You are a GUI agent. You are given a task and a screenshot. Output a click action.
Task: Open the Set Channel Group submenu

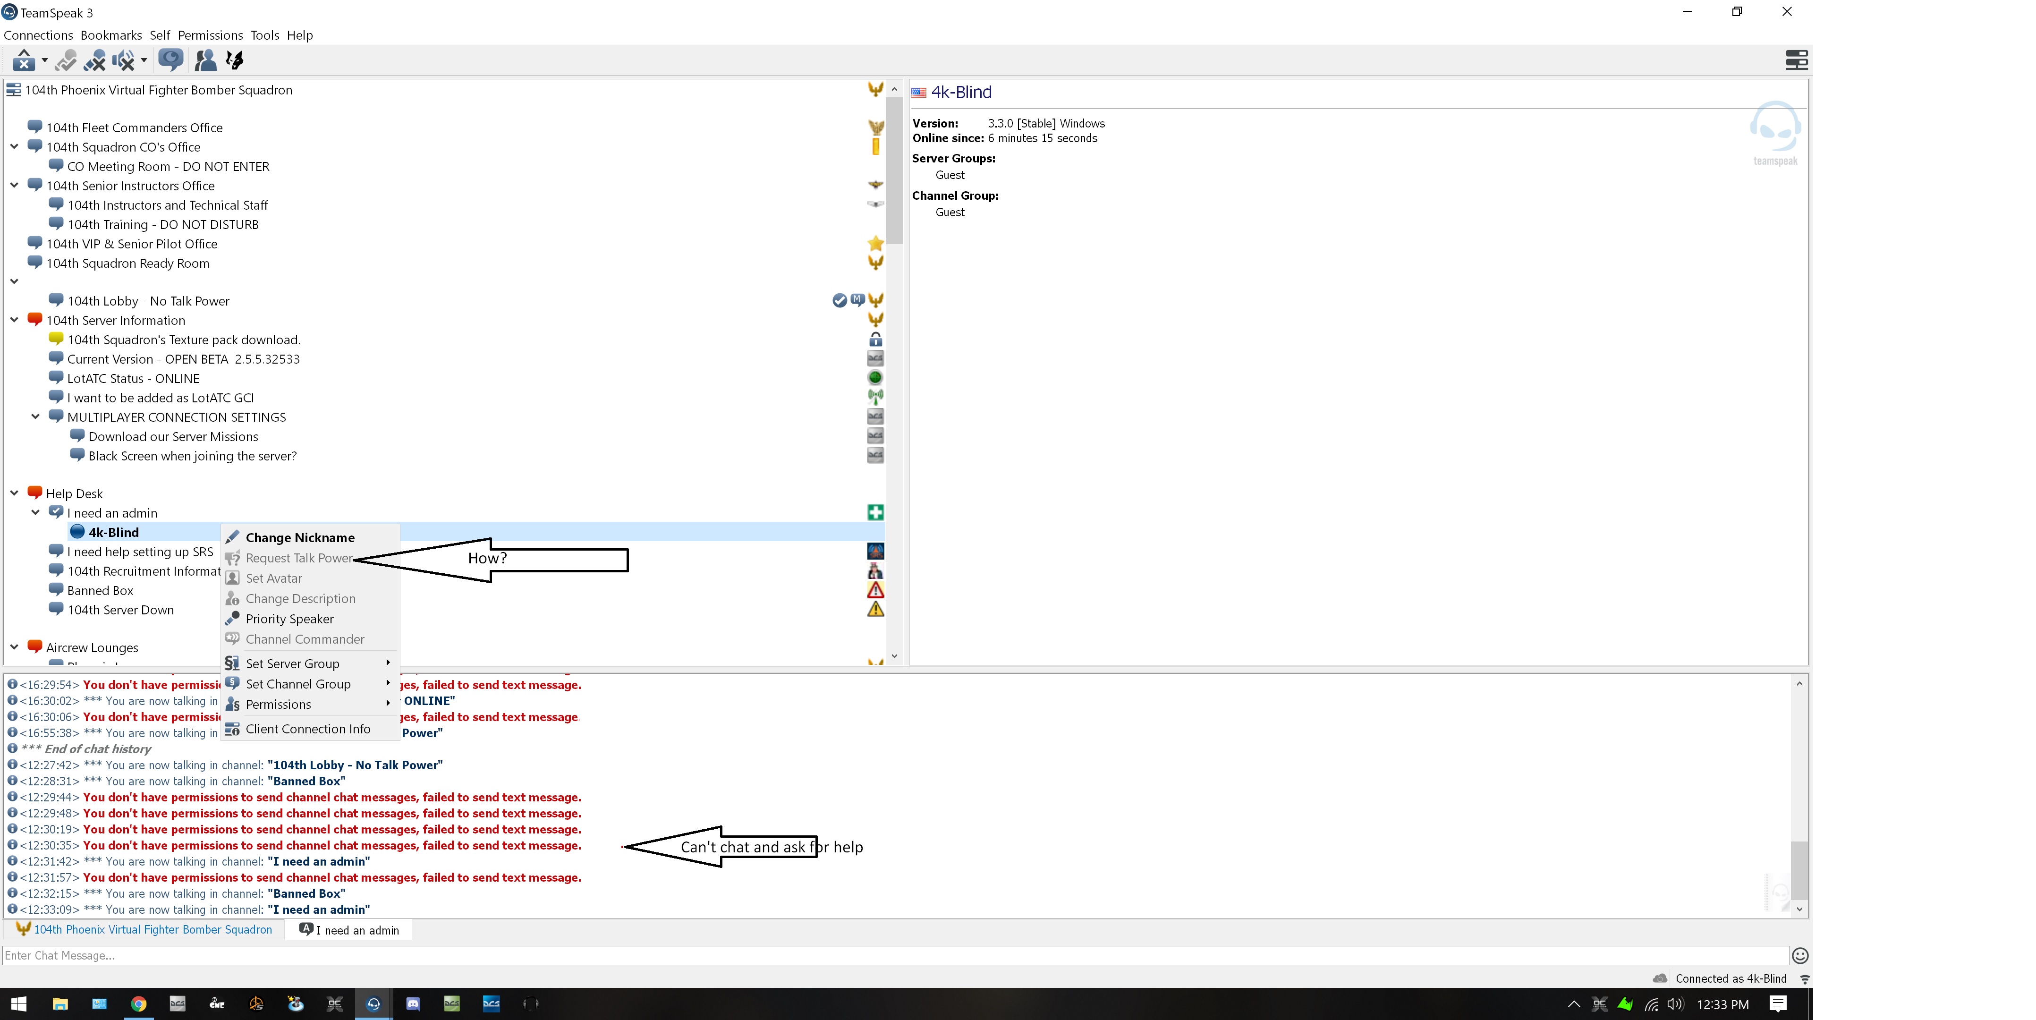click(310, 684)
